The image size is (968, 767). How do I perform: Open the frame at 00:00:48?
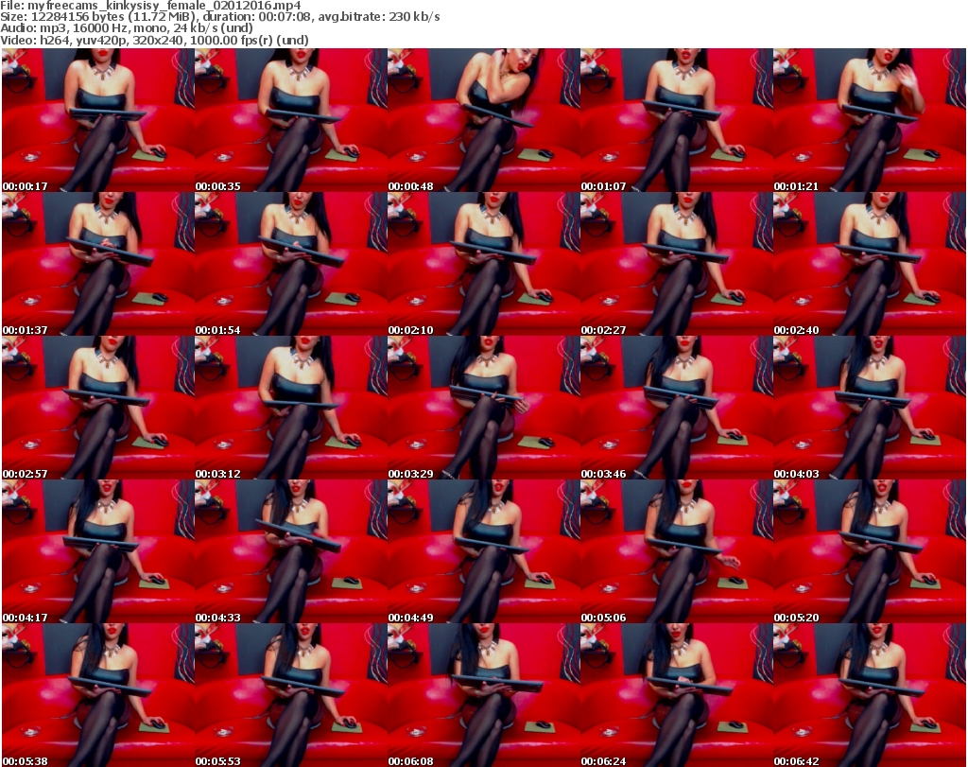pos(483,120)
